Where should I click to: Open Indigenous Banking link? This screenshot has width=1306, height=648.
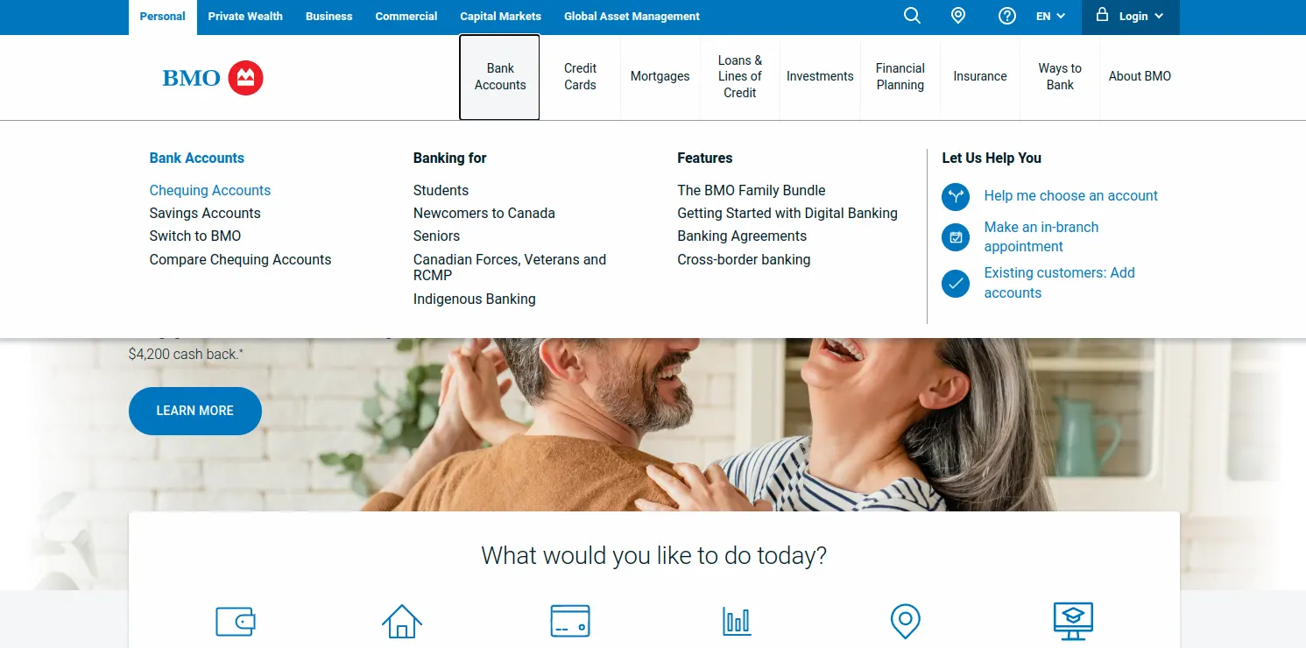pyautogui.click(x=475, y=299)
